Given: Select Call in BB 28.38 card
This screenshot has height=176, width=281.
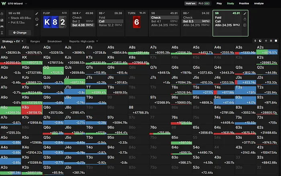Looking at the screenshot, I should click(x=110, y=21).
